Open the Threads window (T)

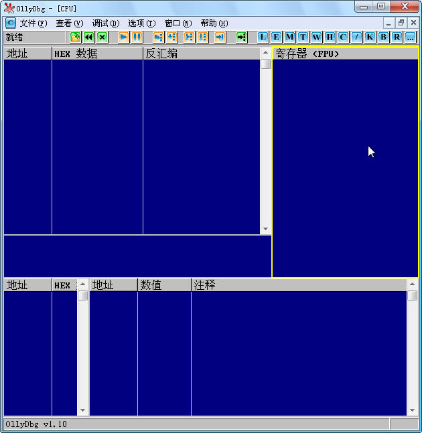pyautogui.click(x=303, y=37)
